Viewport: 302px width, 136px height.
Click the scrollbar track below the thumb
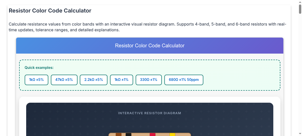click(x=300, y=75)
